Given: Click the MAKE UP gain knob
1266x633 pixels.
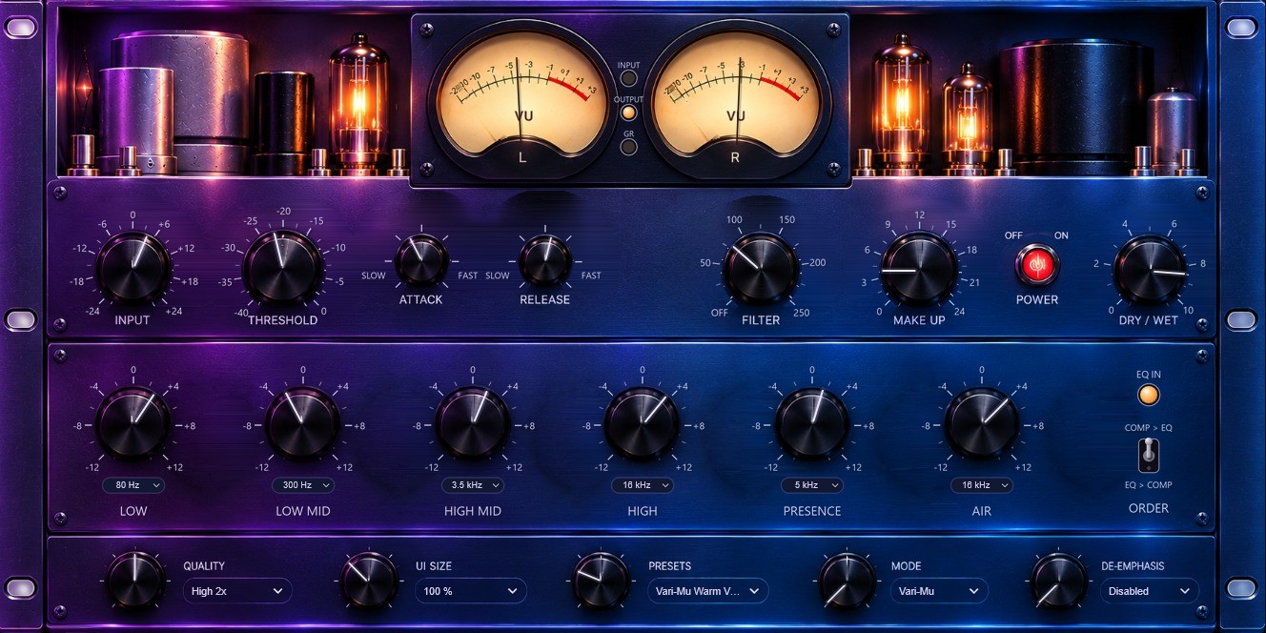Looking at the screenshot, I should coord(919,270).
